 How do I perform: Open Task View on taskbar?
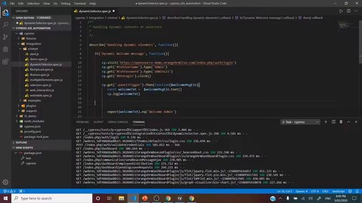(x=109, y=198)
